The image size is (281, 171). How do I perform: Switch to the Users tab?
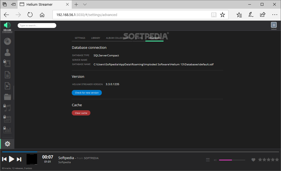tap(139, 38)
